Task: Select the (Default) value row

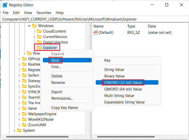Action: click(x=132, y=32)
